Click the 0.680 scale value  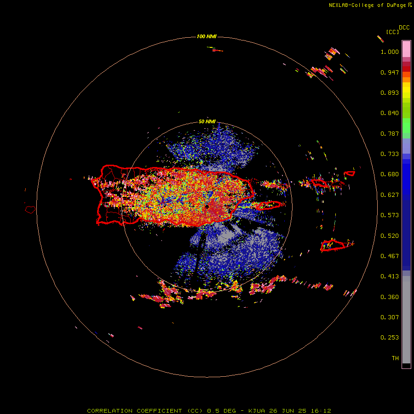tap(390, 174)
